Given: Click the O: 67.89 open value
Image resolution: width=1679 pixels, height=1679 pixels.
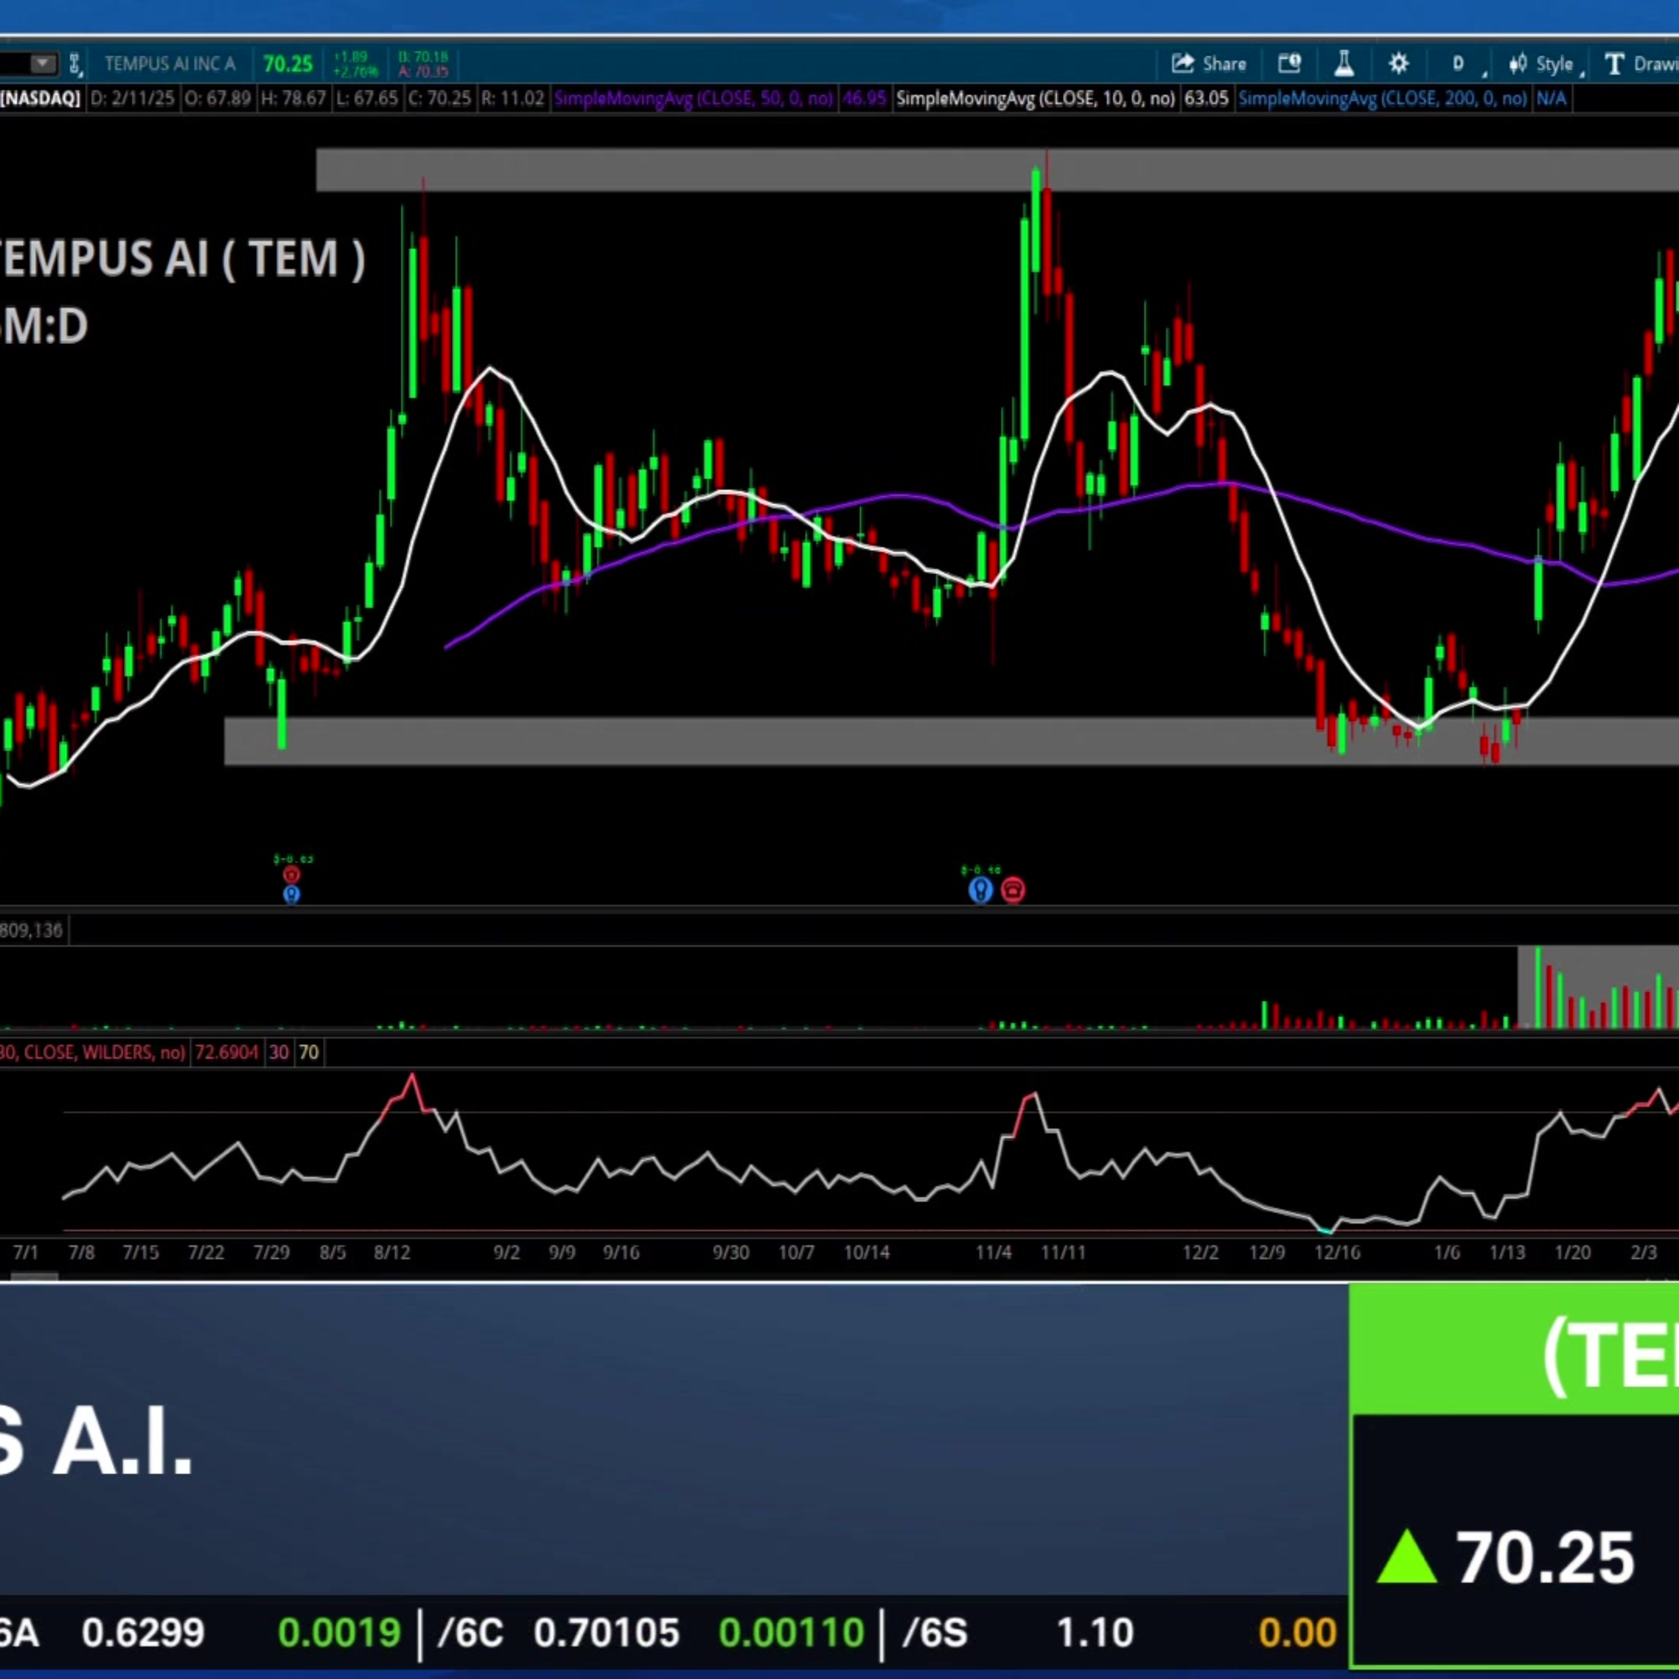Looking at the screenshot, I should pos(217,98).
